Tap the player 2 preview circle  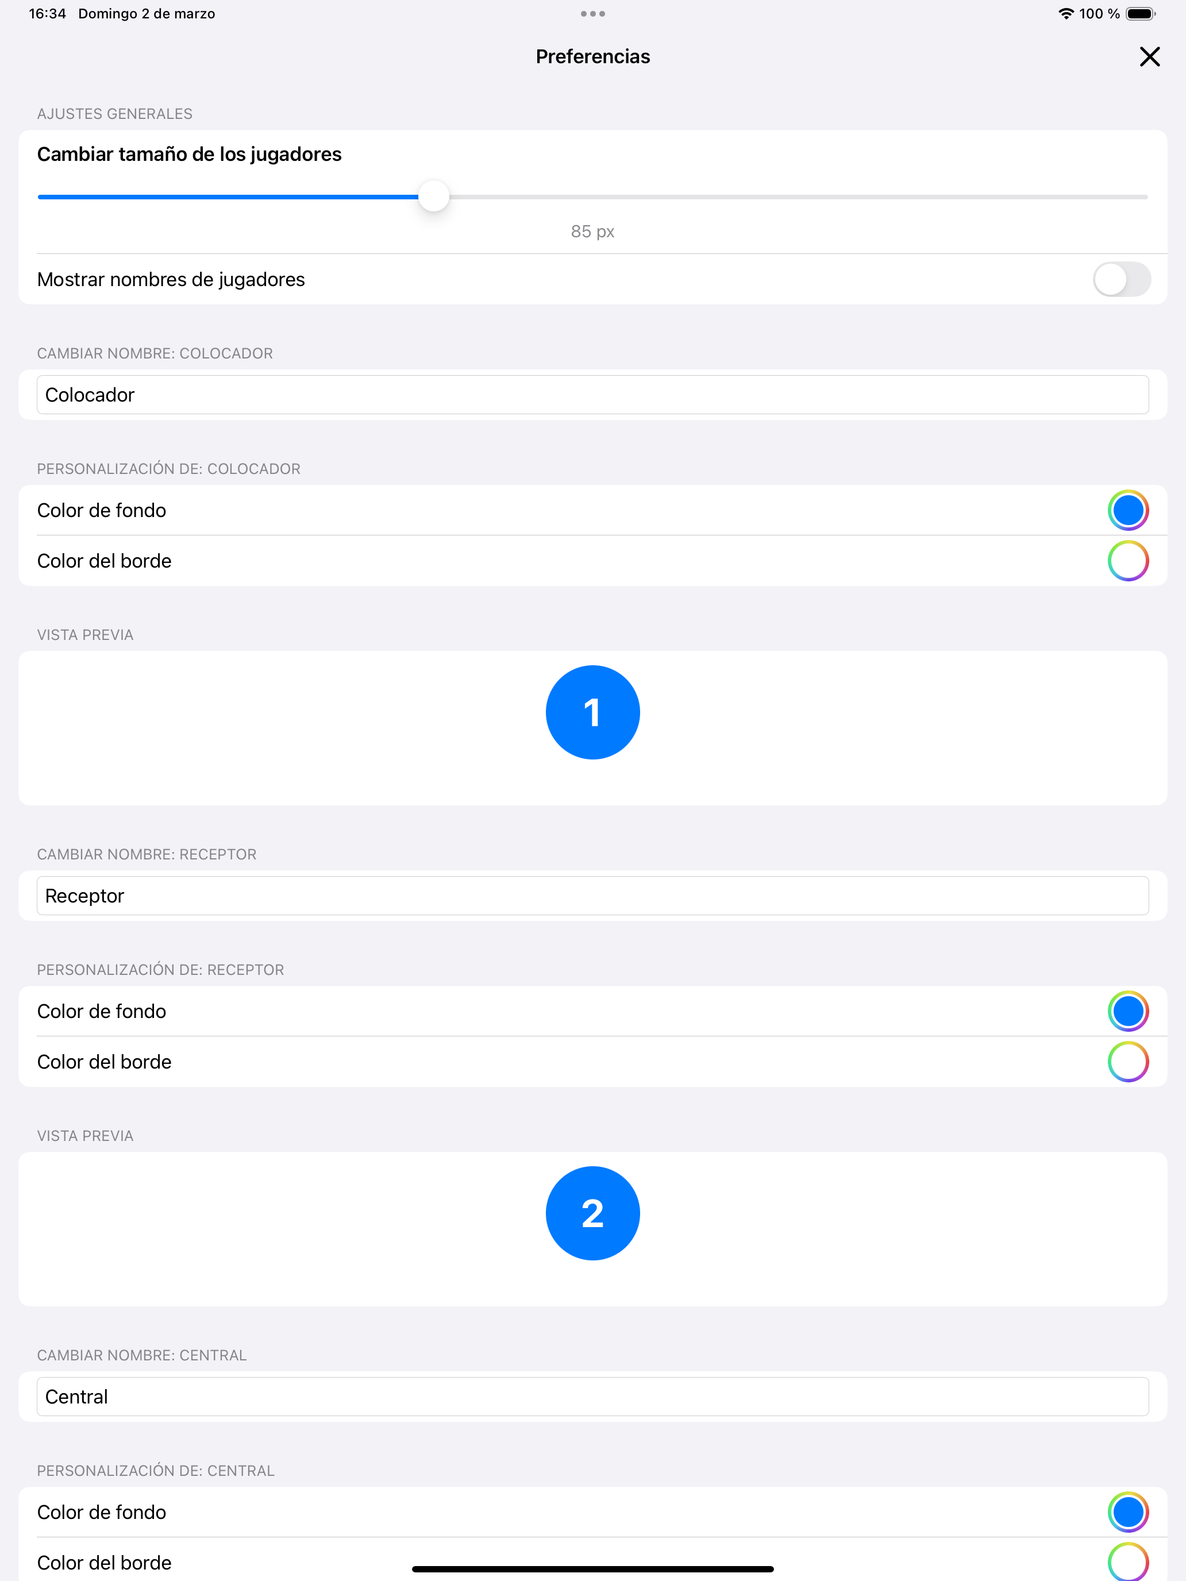point(592,1214)
